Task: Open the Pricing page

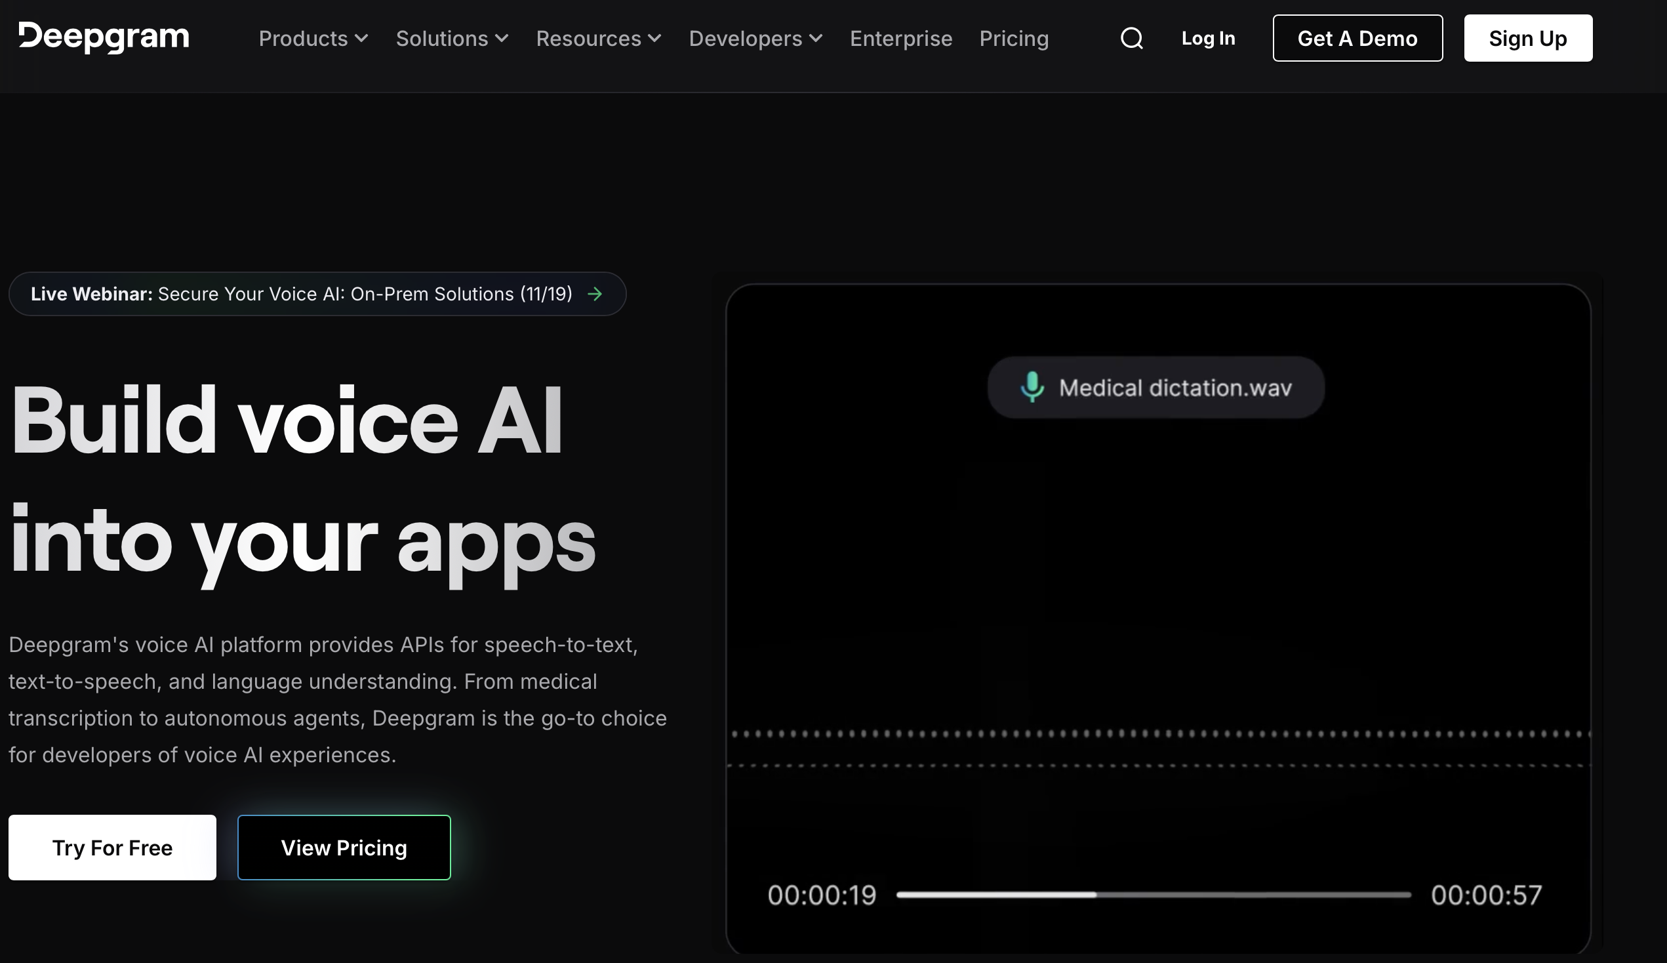Action: pyautogui.click(x=1013, y=38)
